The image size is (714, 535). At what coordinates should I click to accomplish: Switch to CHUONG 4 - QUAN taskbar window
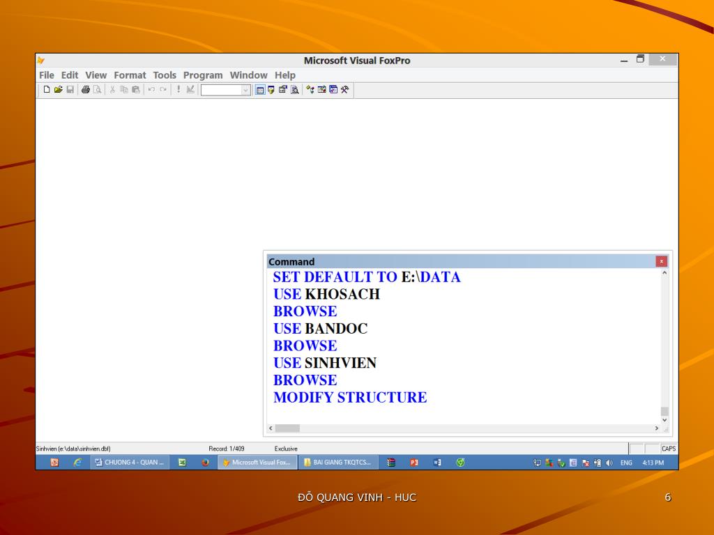(x=130, y=463)
